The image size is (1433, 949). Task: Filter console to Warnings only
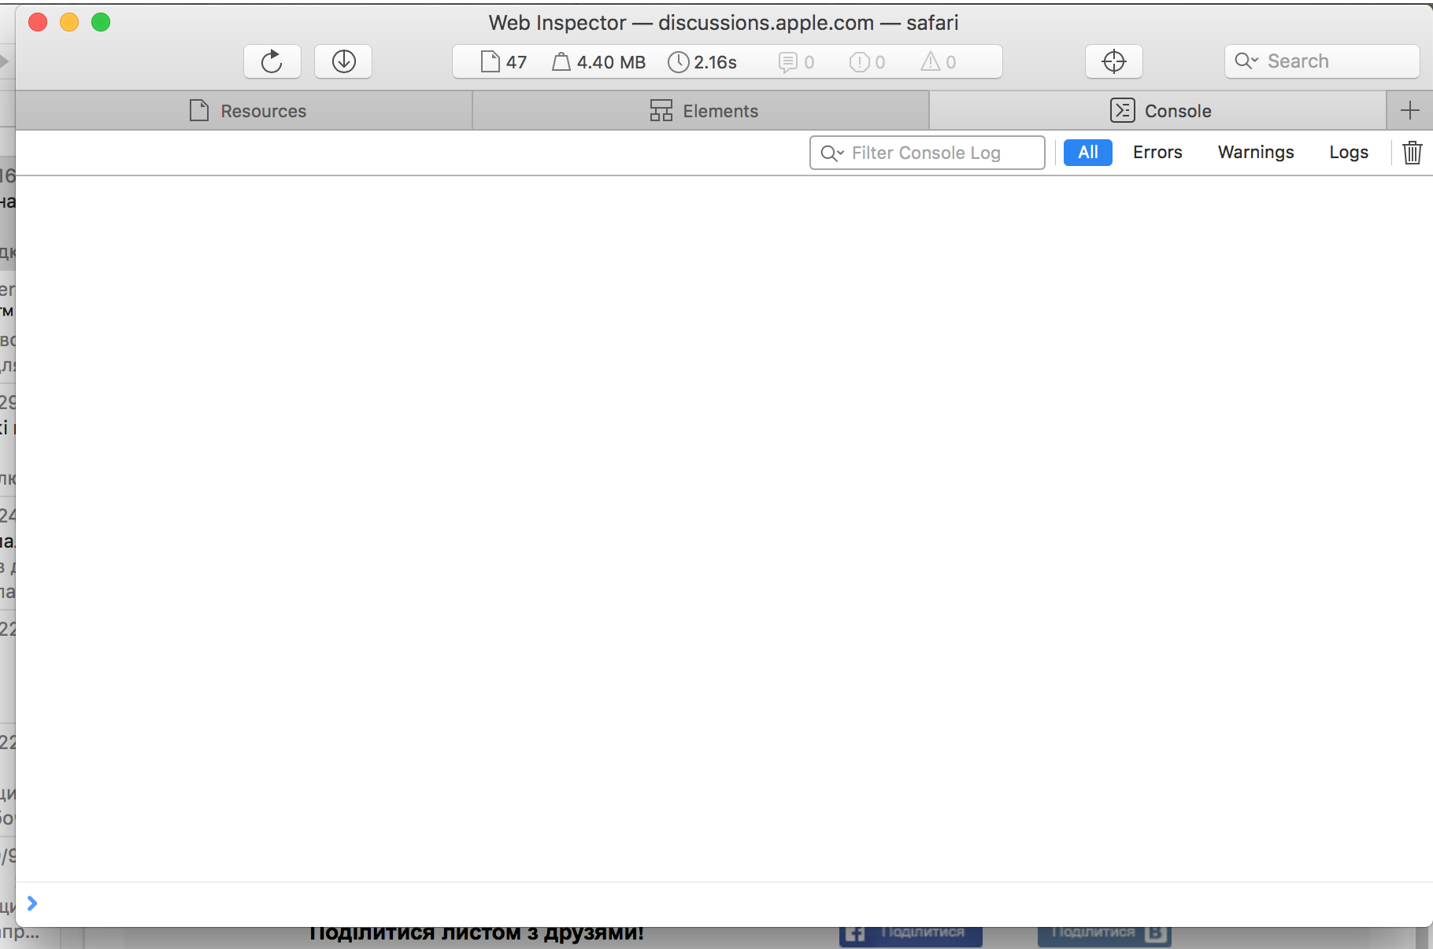coord(1256,153)
